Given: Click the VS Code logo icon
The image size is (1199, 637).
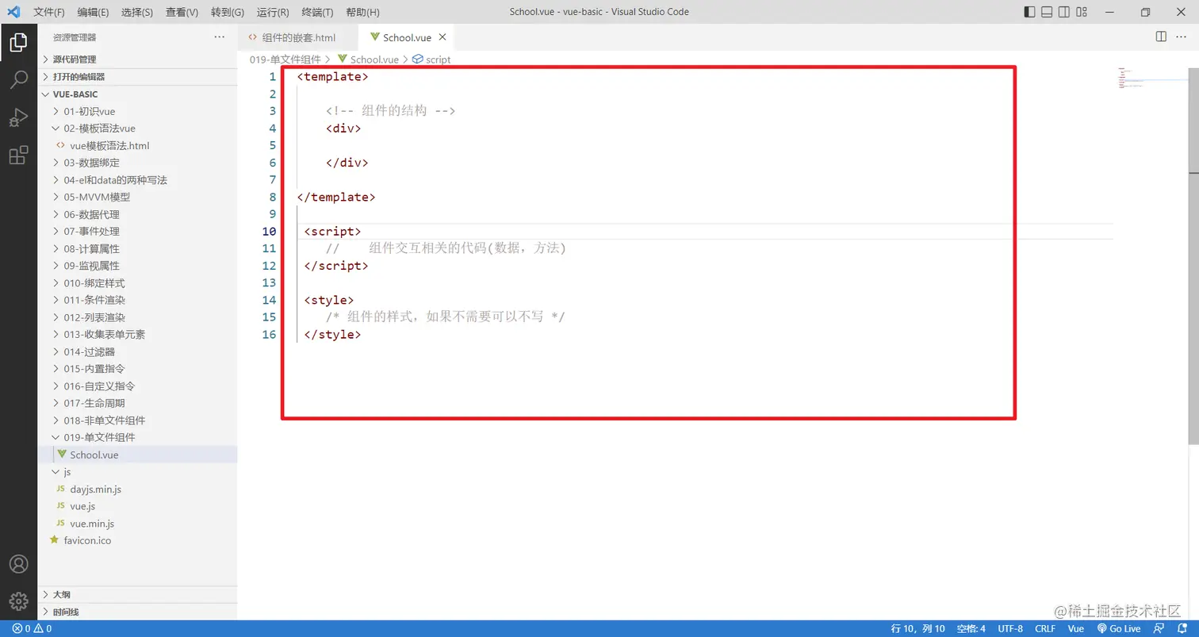Looking at the screenshot, I should [x=13, y=12].
